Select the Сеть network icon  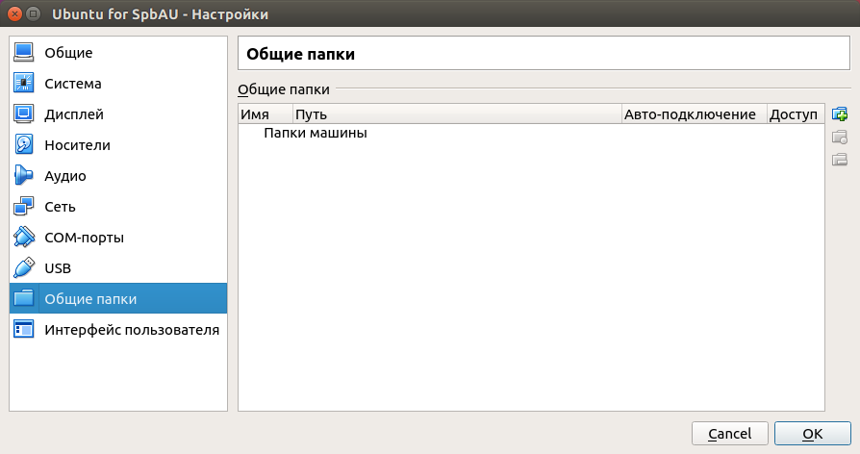click(x=24, y=207)
